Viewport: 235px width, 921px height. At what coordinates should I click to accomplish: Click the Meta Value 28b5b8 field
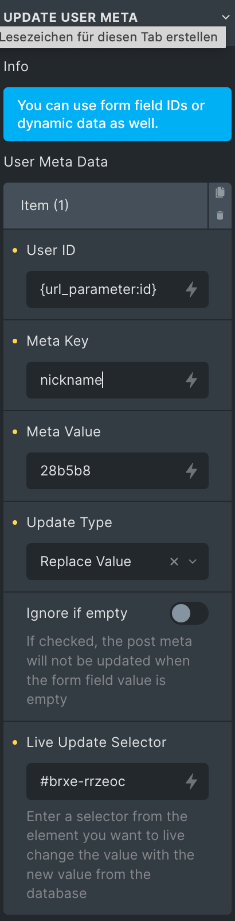coord(117,471)
